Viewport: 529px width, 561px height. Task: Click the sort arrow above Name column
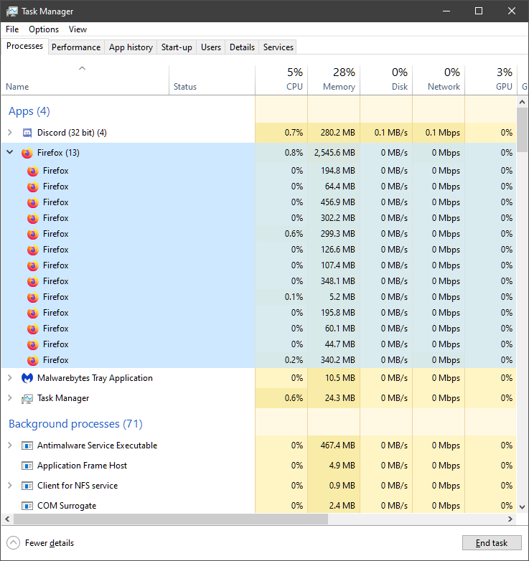[x=82, y=68]
